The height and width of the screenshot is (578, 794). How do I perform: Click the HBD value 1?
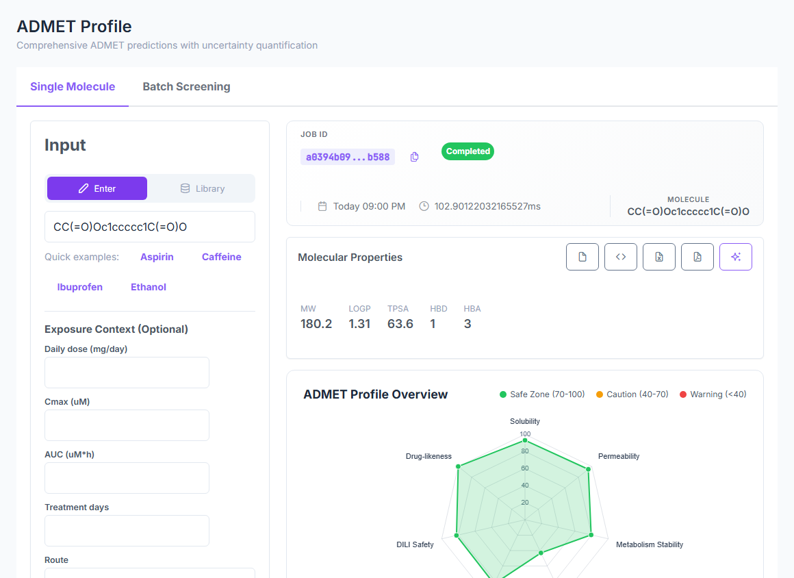click(433, 324)
